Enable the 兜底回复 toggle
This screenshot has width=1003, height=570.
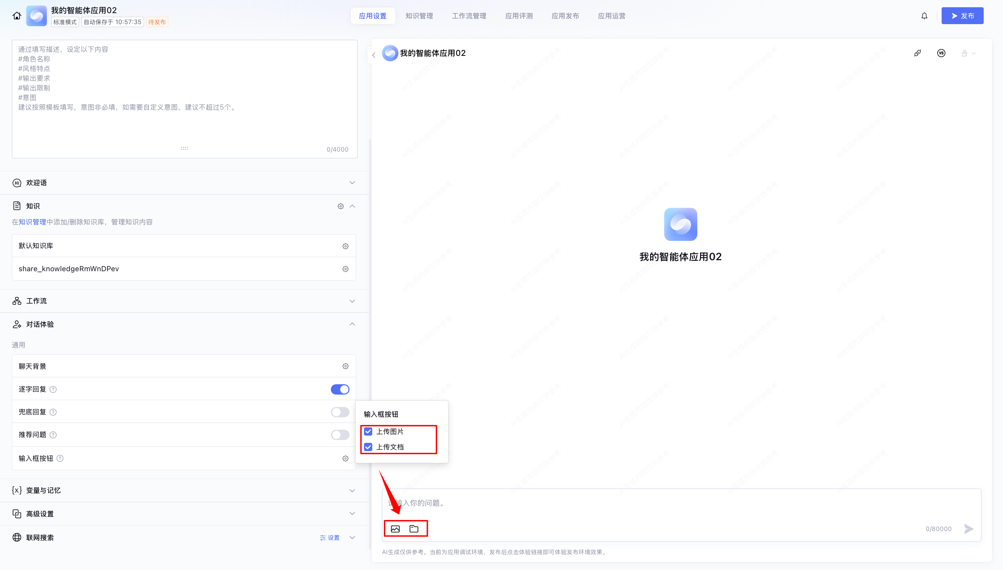340,412
